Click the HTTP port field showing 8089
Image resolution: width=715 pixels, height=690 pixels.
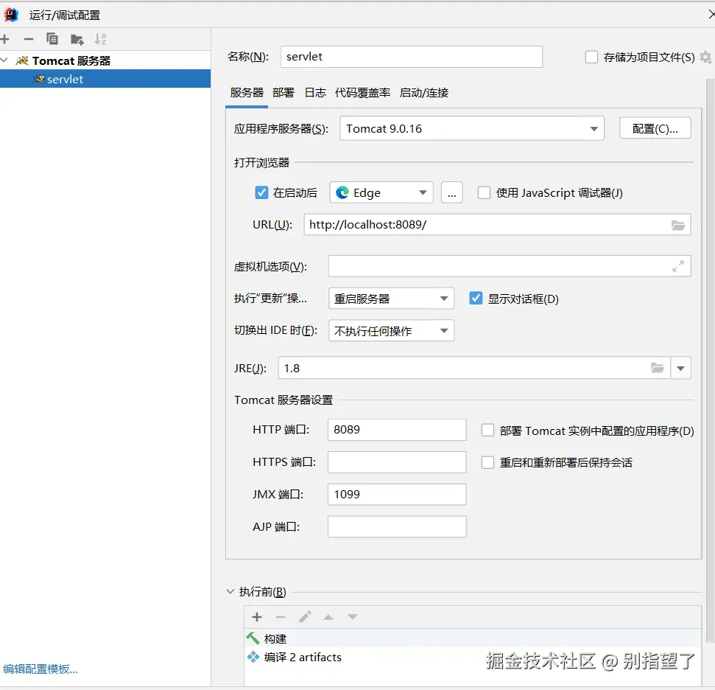tap(397, 430)
